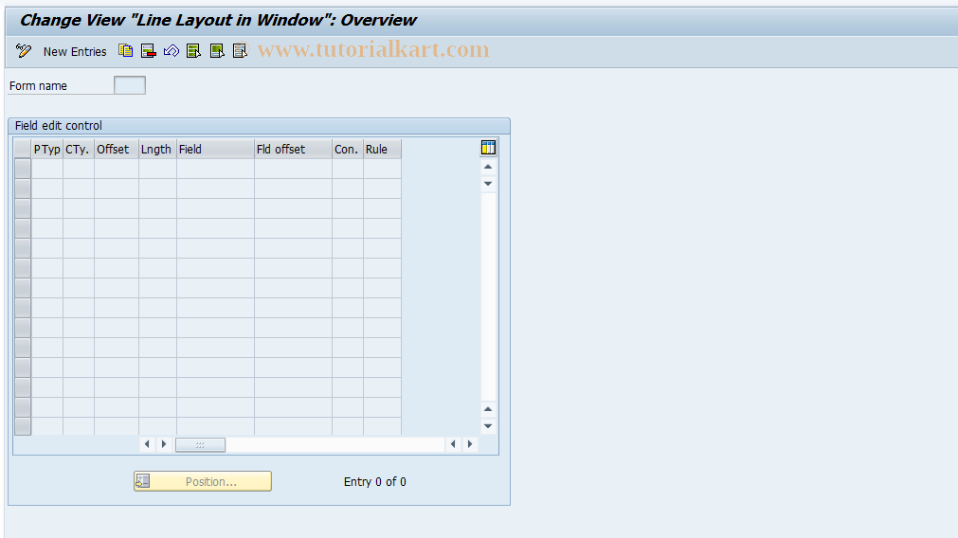The height and width of the screenshot is (538, 958).
Task: Select the first table row selector
Action: pos(23,169)
